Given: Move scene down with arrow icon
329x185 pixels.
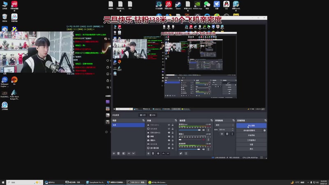Looking at the screenshot, I should (x=133, y=153).
